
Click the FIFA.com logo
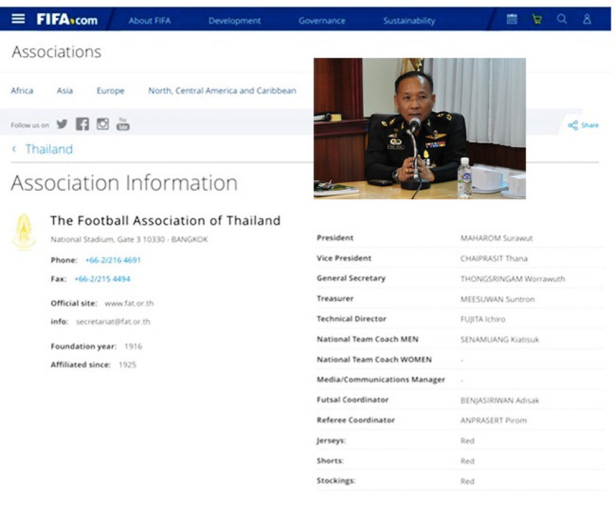tap(67, 19)
